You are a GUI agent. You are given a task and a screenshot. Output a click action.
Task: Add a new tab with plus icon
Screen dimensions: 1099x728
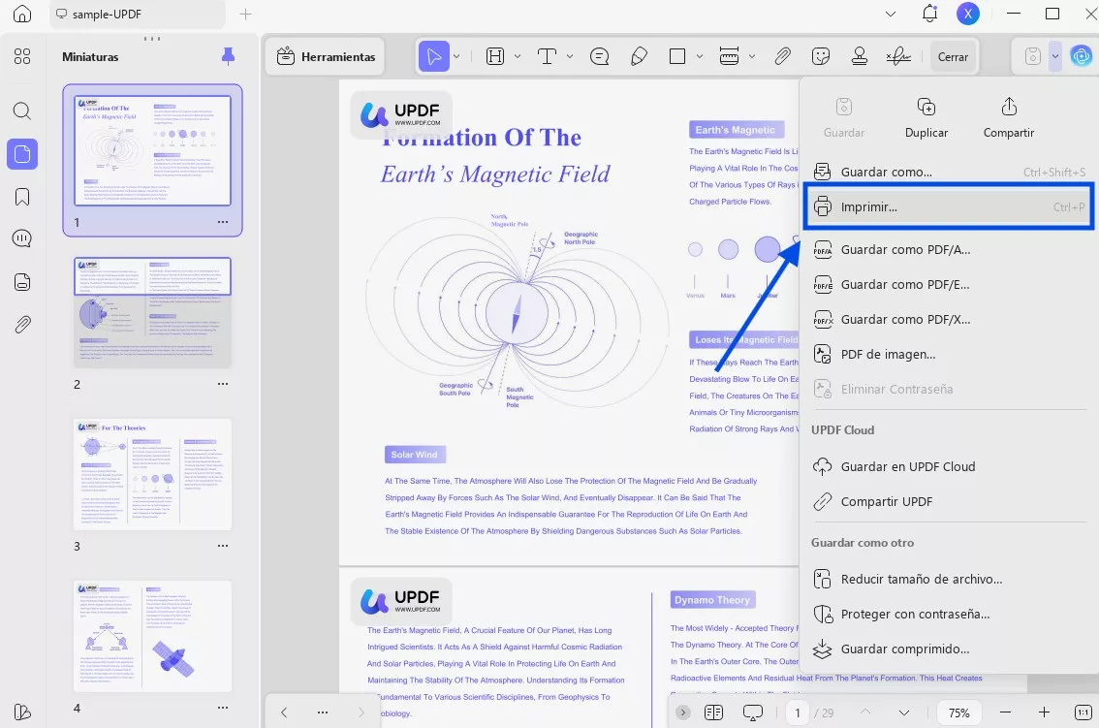point(245,14)
